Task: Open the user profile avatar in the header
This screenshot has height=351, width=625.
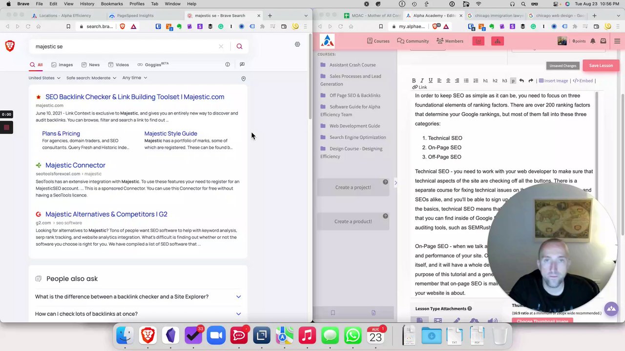Action: (x=562, y=41)
